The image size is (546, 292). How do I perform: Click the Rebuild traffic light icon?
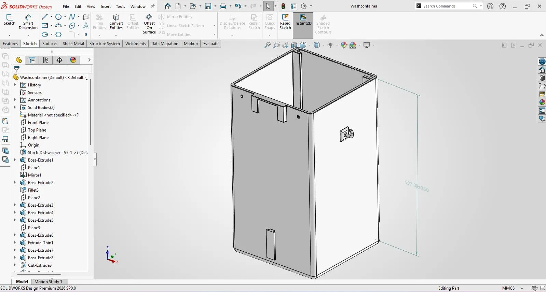click(283, 6)
